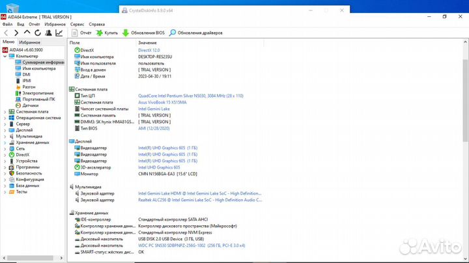Click the Back navigation arrow
This screenshot has width=469, height=263.
point(6,33)
